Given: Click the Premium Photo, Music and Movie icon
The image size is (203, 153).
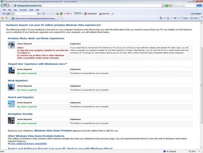Looking at the screenshot, I should point(11,45).
